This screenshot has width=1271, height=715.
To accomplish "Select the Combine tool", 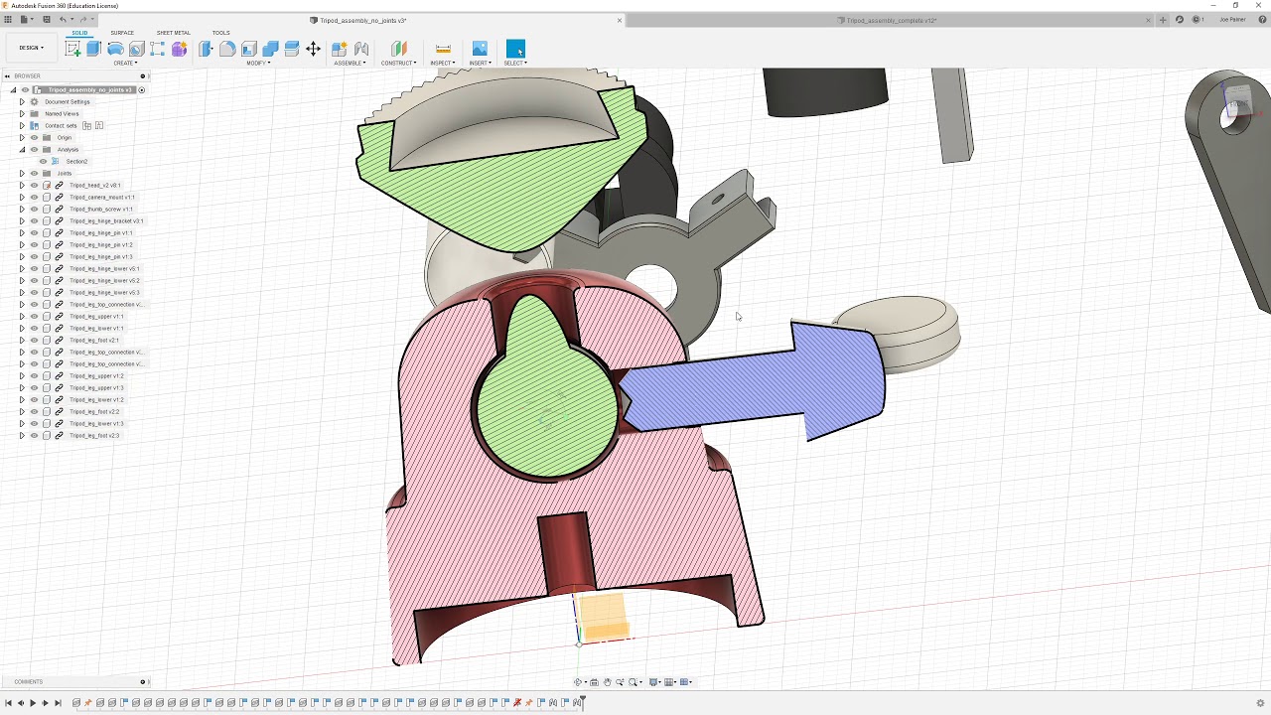I will coord(270,49).
